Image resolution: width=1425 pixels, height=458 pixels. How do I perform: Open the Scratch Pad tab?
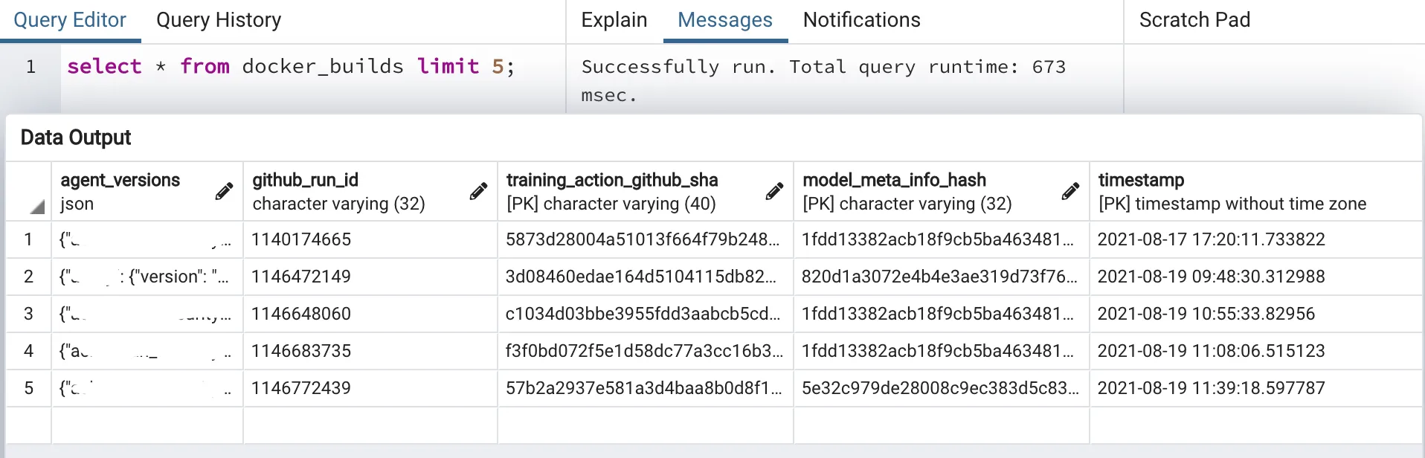[x=1194, y=20]
